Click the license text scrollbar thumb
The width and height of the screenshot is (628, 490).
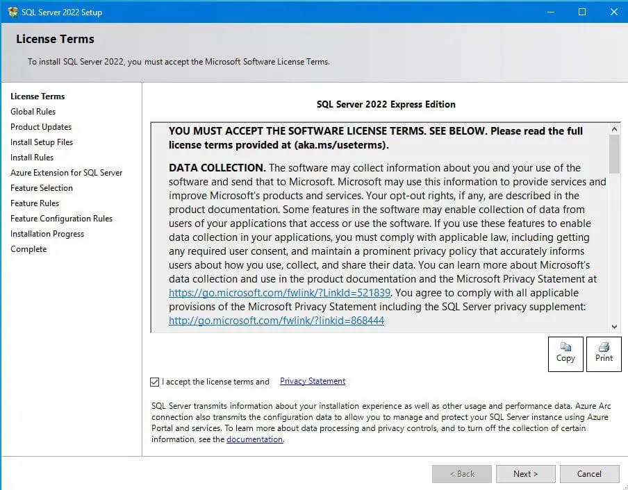[x=614, y=154]
